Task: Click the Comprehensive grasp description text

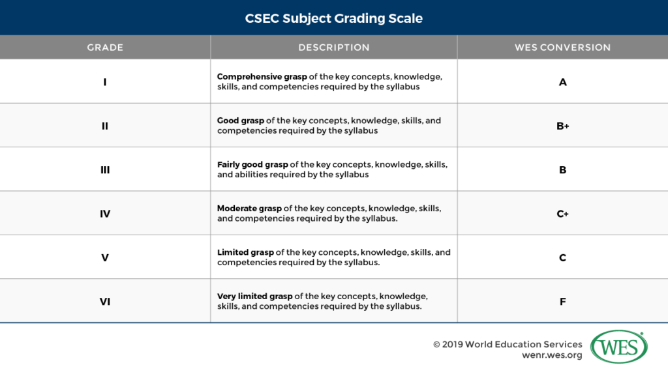Action: (329, 81)
